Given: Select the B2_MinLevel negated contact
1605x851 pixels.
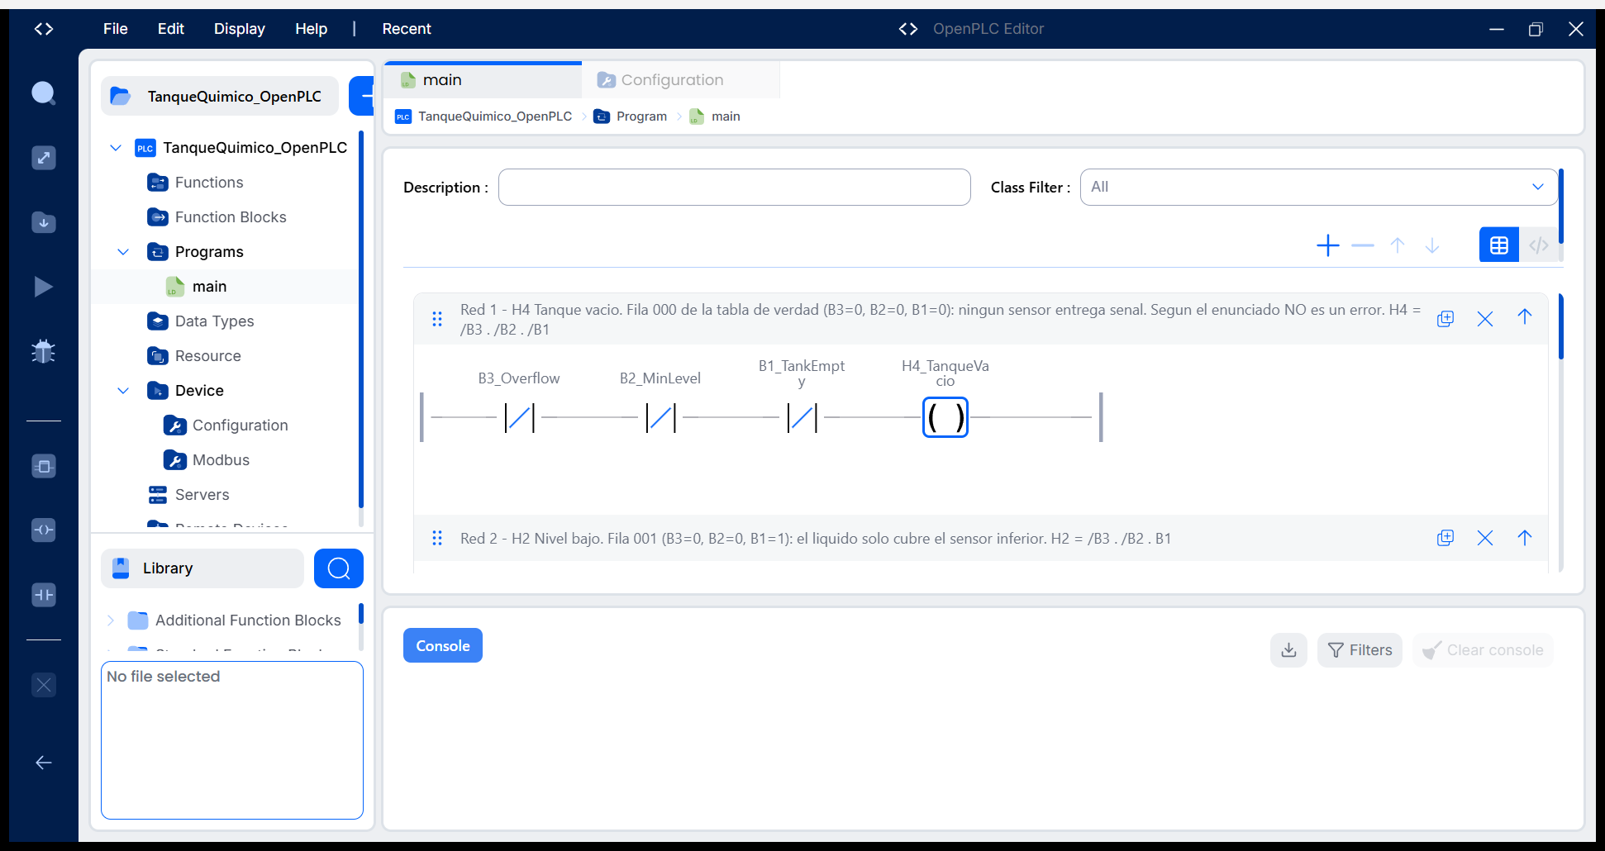Looking at the screenshot, I should [x=660, y=417].
